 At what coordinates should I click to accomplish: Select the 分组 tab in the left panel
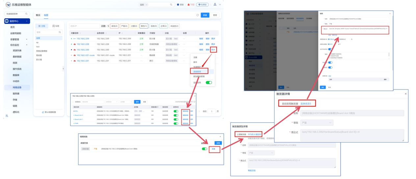[x=42, y=26]
